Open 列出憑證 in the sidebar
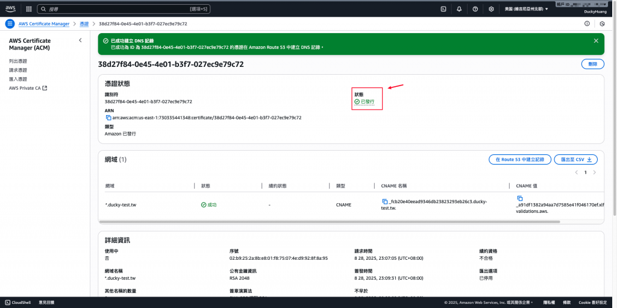 tap(17, 61)
